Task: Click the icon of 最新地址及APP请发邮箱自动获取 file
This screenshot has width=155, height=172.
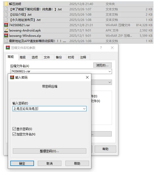Action: (6, 41)
